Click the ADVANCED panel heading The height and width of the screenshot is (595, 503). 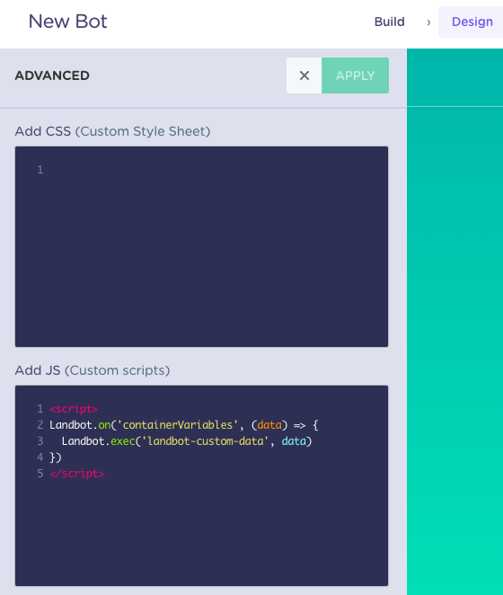tap(52, 75)
